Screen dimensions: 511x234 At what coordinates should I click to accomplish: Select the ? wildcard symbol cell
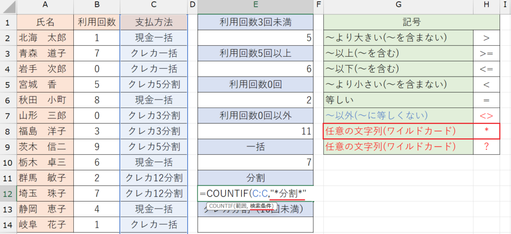[487, 147]
